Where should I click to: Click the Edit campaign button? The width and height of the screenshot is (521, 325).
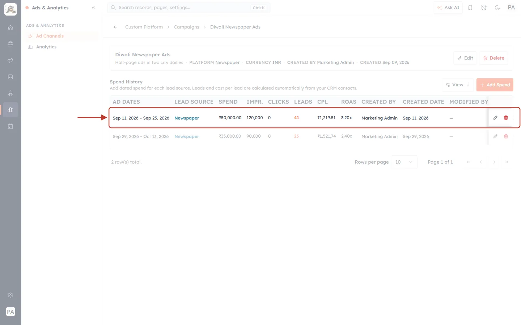coord(465,58)
